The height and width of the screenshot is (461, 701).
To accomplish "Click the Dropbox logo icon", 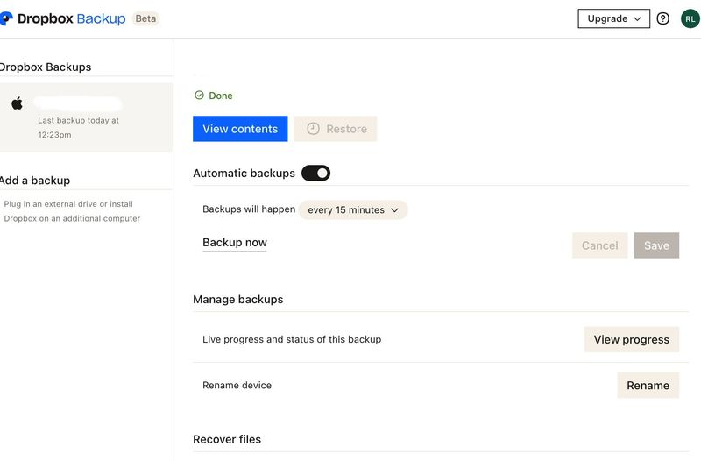I will (6, 18).
